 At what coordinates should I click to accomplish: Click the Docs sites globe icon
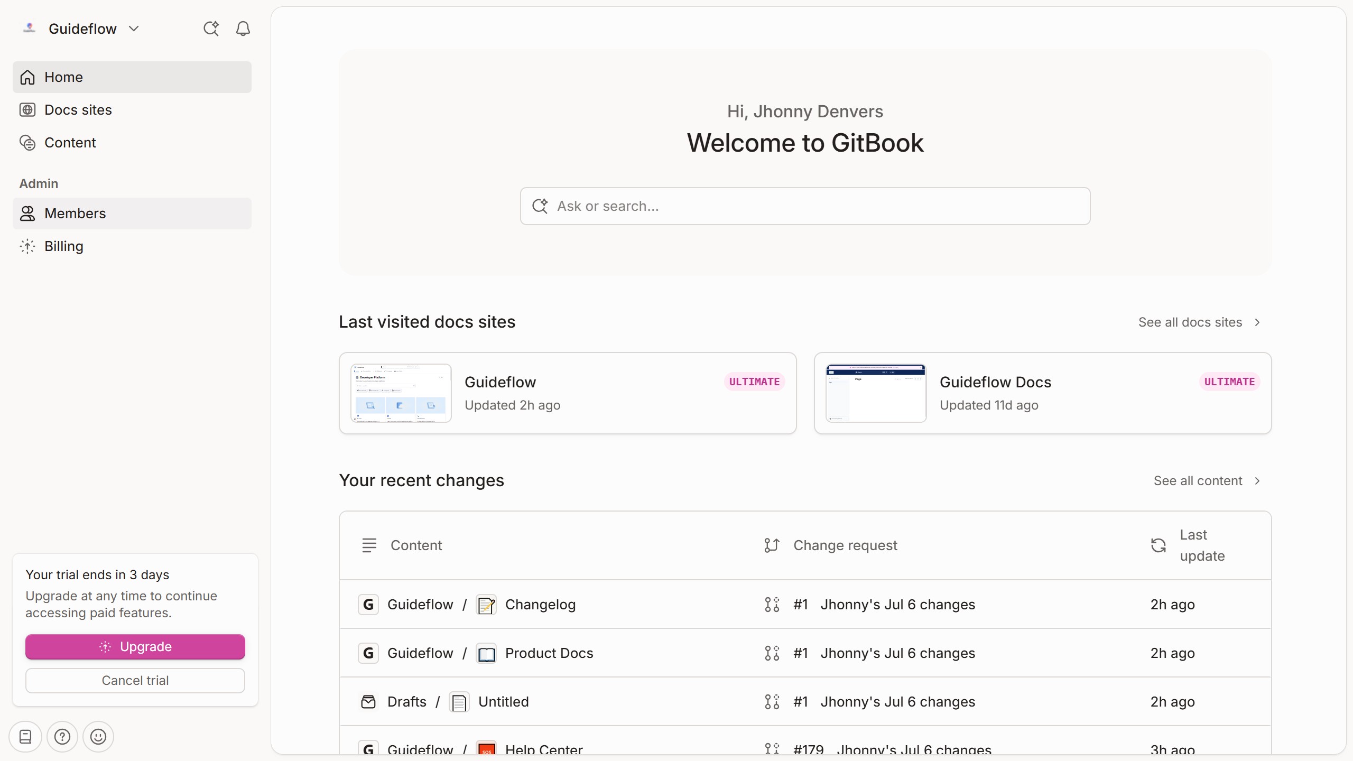point(27,110)
